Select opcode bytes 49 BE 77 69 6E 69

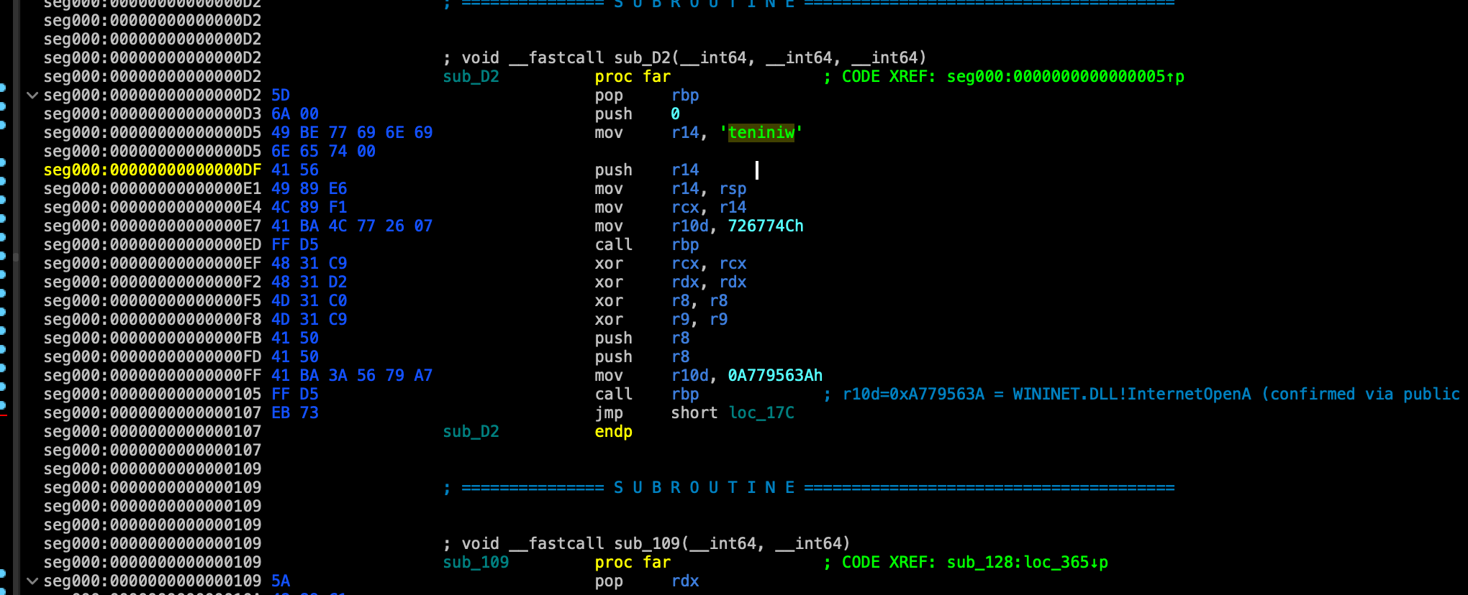pyautogui.click(x=352, y=132)
